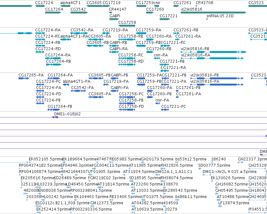Select protein CG17261-PA
This screenshot has width=267, height=214.
[x=178, y=97]
